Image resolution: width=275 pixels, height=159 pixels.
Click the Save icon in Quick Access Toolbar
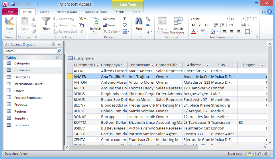click(12, 4)
